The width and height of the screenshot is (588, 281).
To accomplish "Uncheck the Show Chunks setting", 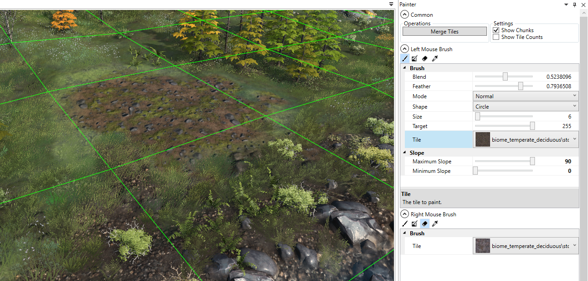I will [x=496, y=30].
